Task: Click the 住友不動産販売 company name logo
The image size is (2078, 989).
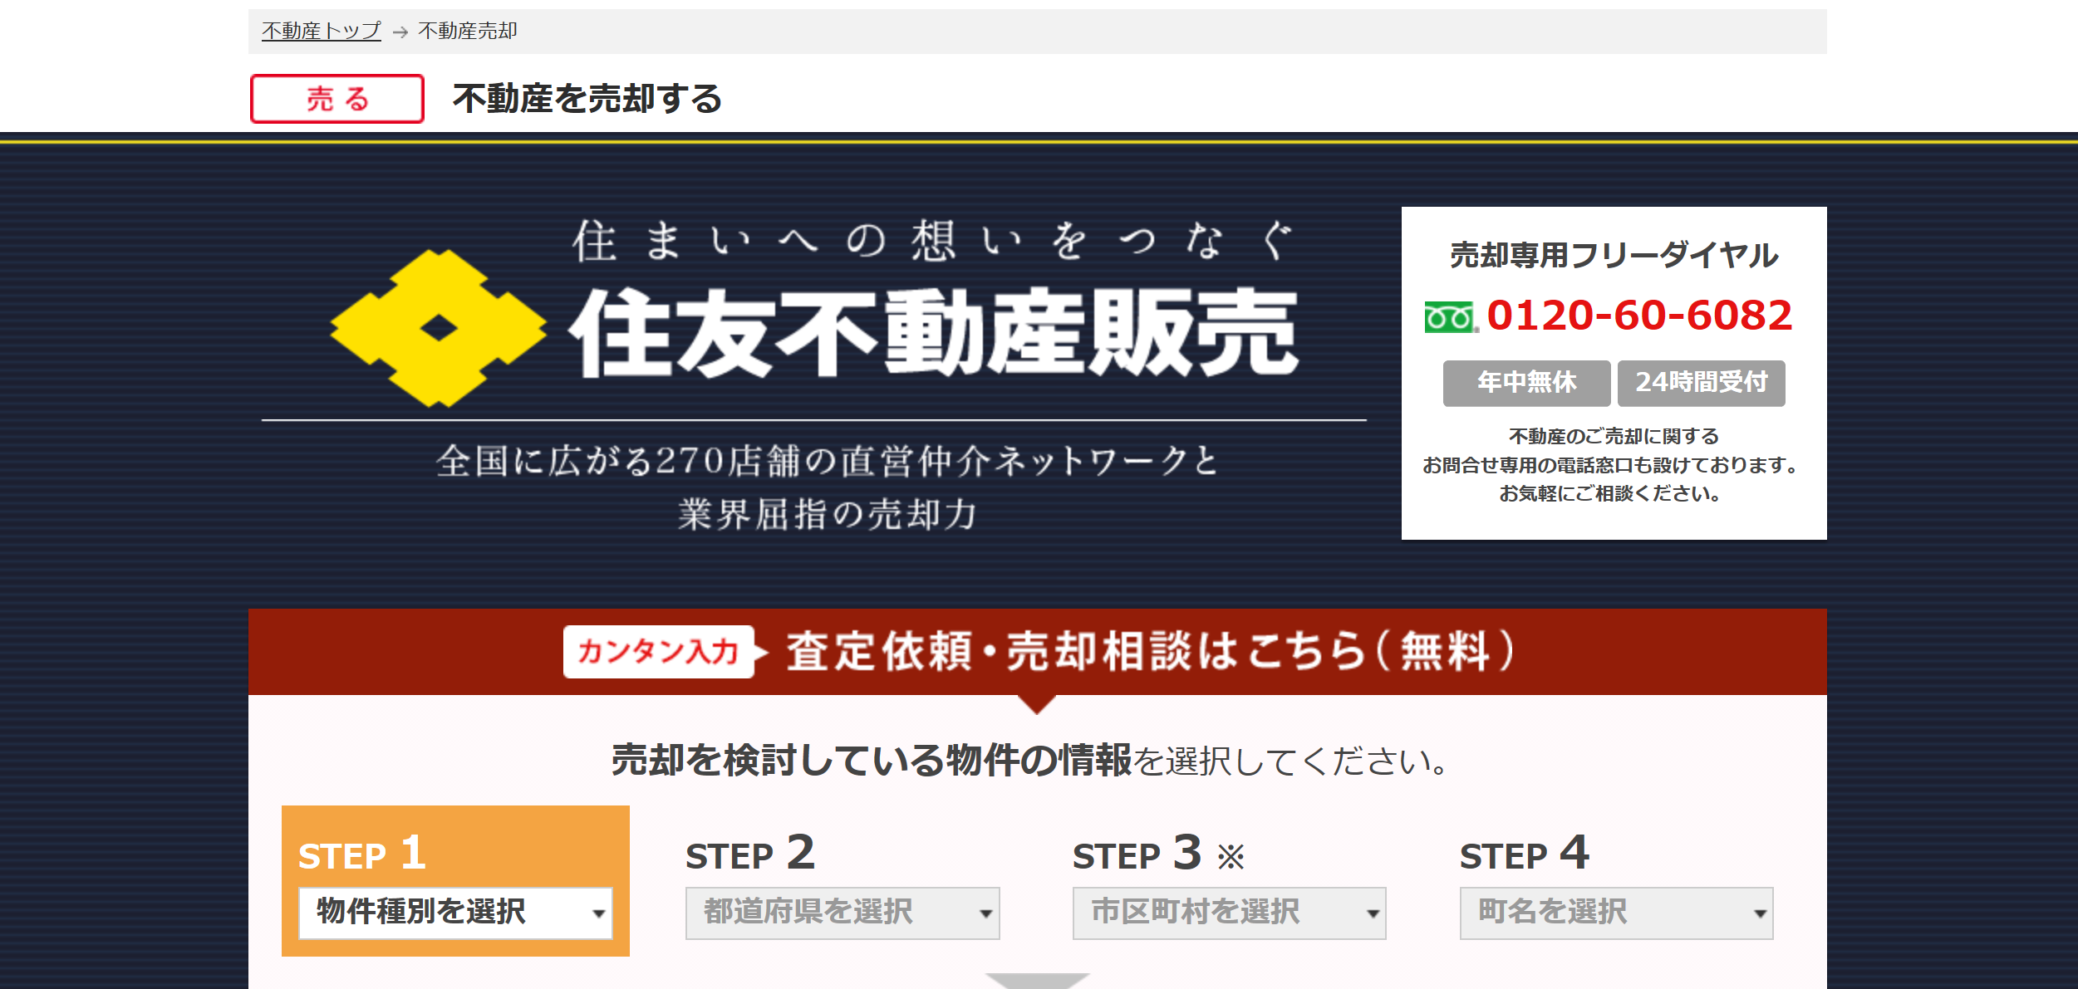Action: [932, 332]
